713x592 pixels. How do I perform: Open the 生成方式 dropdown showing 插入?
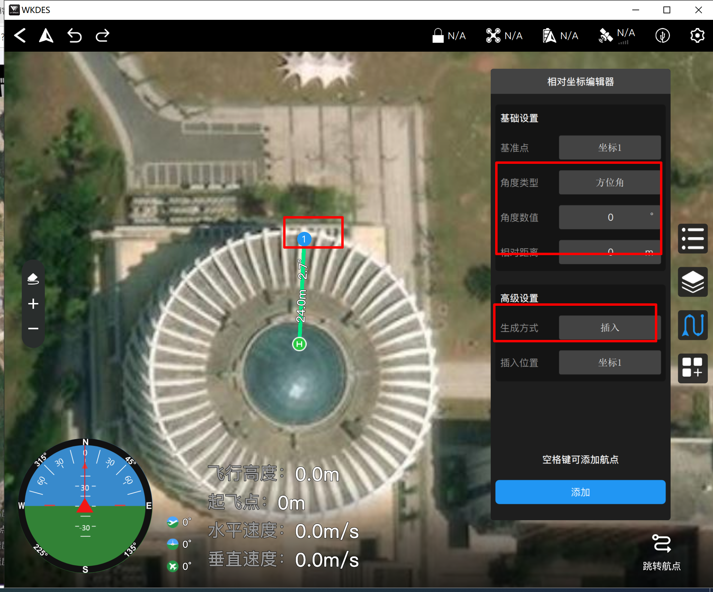coord(609,328)
